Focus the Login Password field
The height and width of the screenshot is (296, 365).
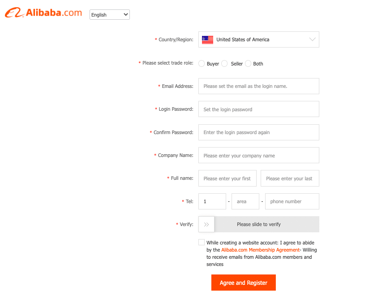[258, 109]
